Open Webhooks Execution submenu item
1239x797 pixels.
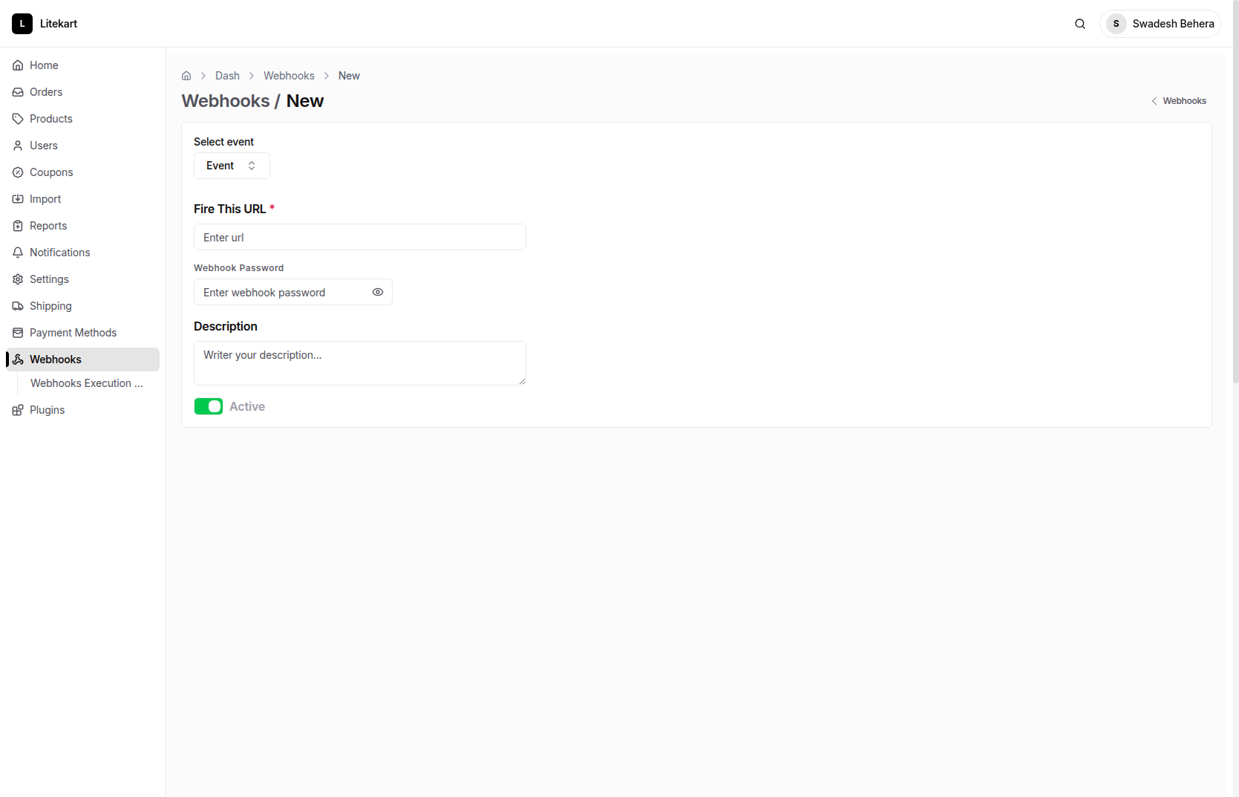click(87, 383)
